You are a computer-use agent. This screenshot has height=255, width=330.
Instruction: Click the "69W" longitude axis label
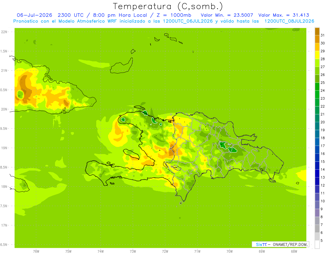[262, 251]
